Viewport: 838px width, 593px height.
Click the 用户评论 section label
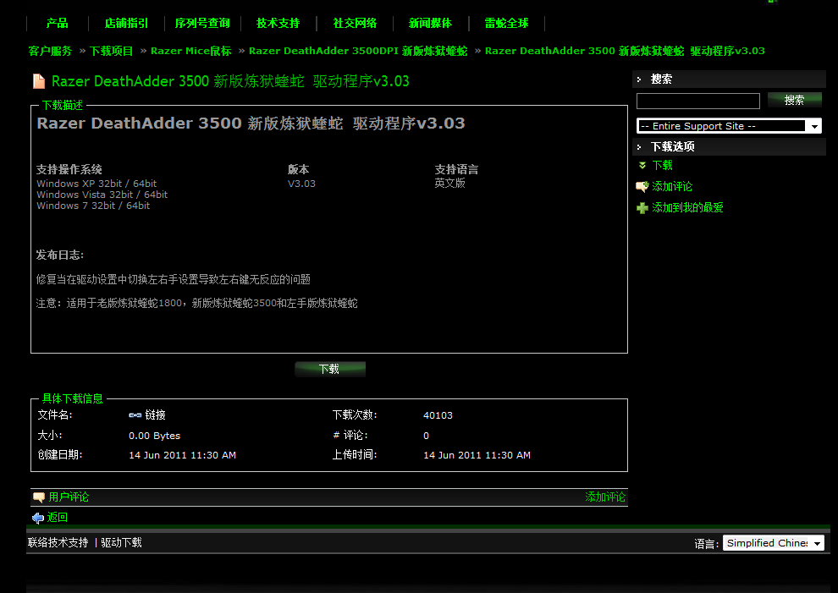[69, 497]
